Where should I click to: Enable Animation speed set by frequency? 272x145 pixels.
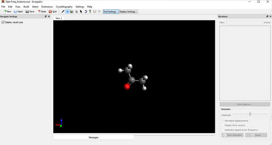point(223,130)
